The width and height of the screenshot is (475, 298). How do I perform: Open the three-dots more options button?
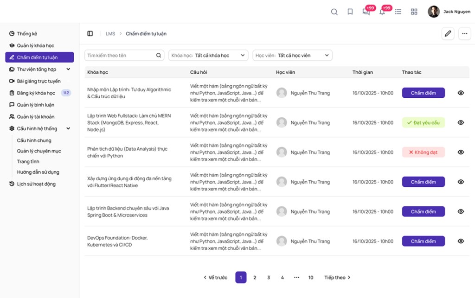tap(465, 34)
